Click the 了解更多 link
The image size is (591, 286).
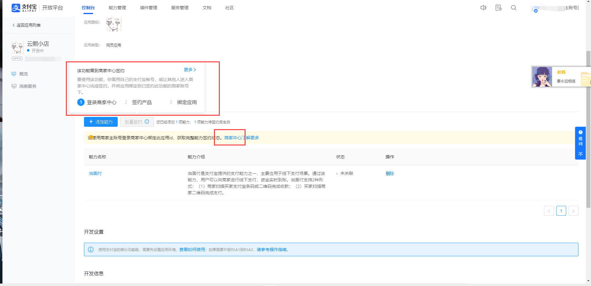[x=250, y=138]
